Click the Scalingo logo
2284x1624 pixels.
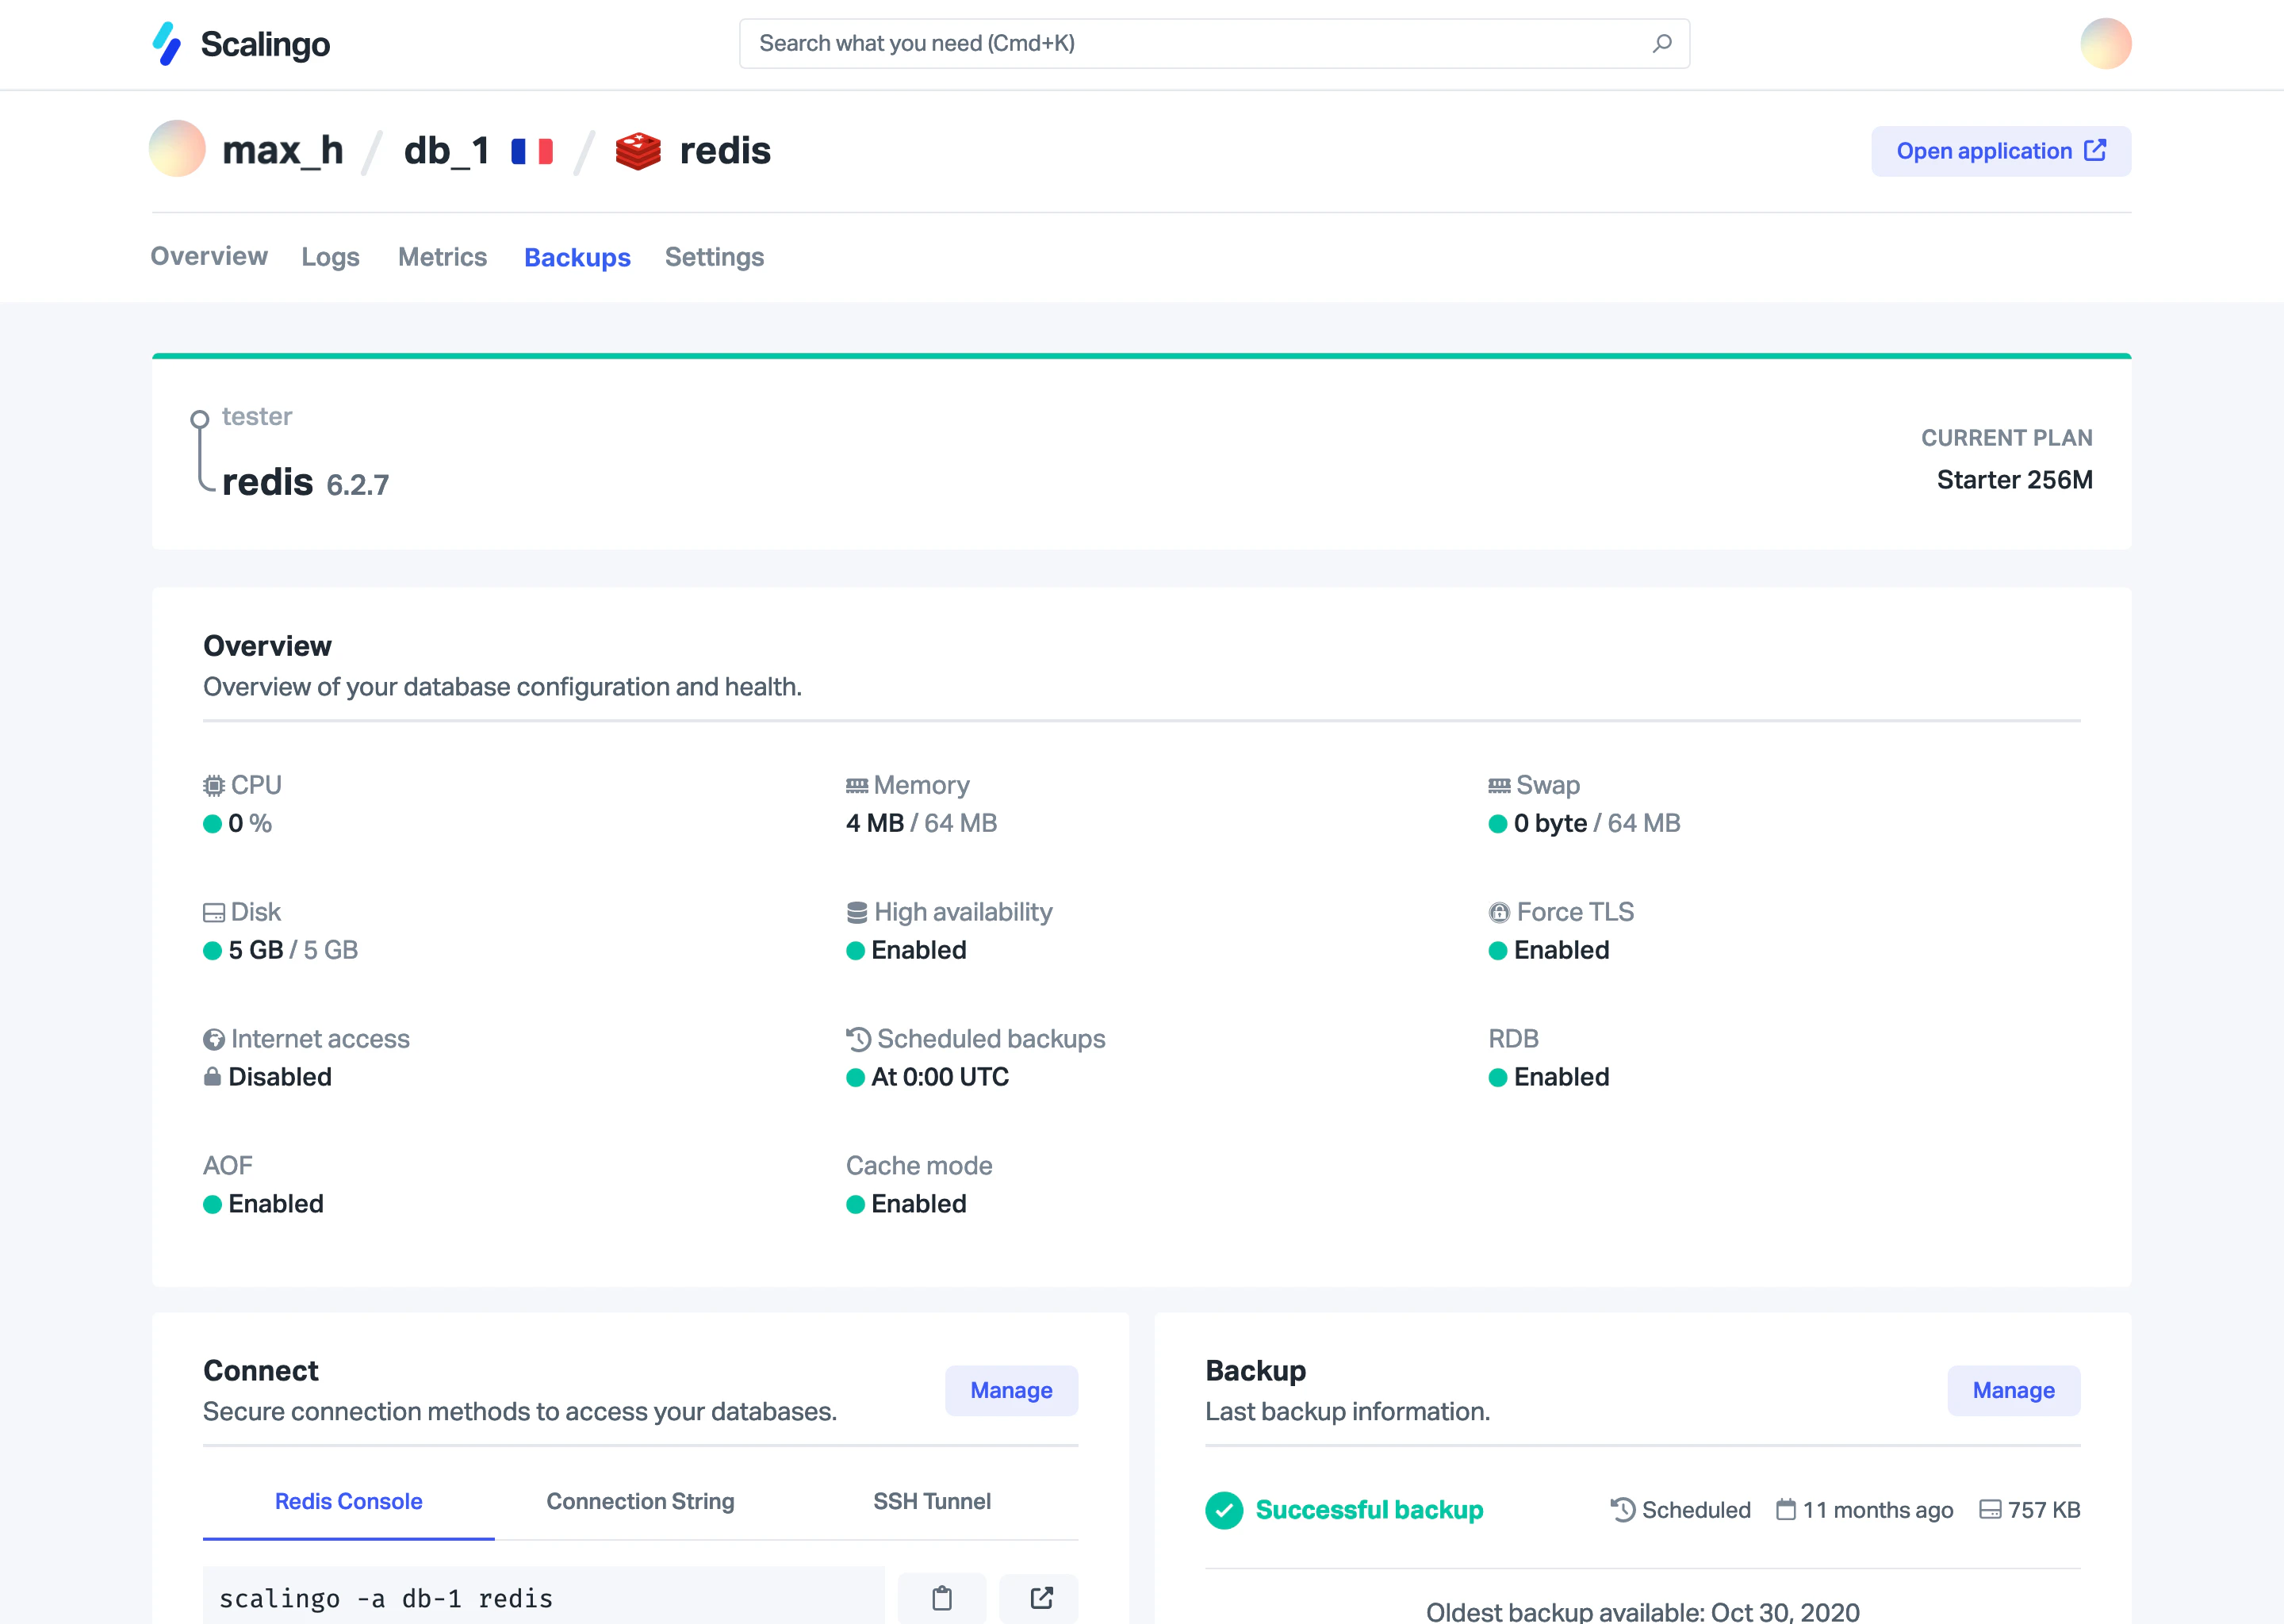240,44
